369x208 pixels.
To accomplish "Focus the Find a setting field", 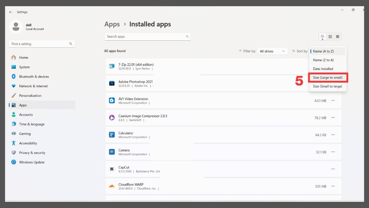I will [42, 44].
